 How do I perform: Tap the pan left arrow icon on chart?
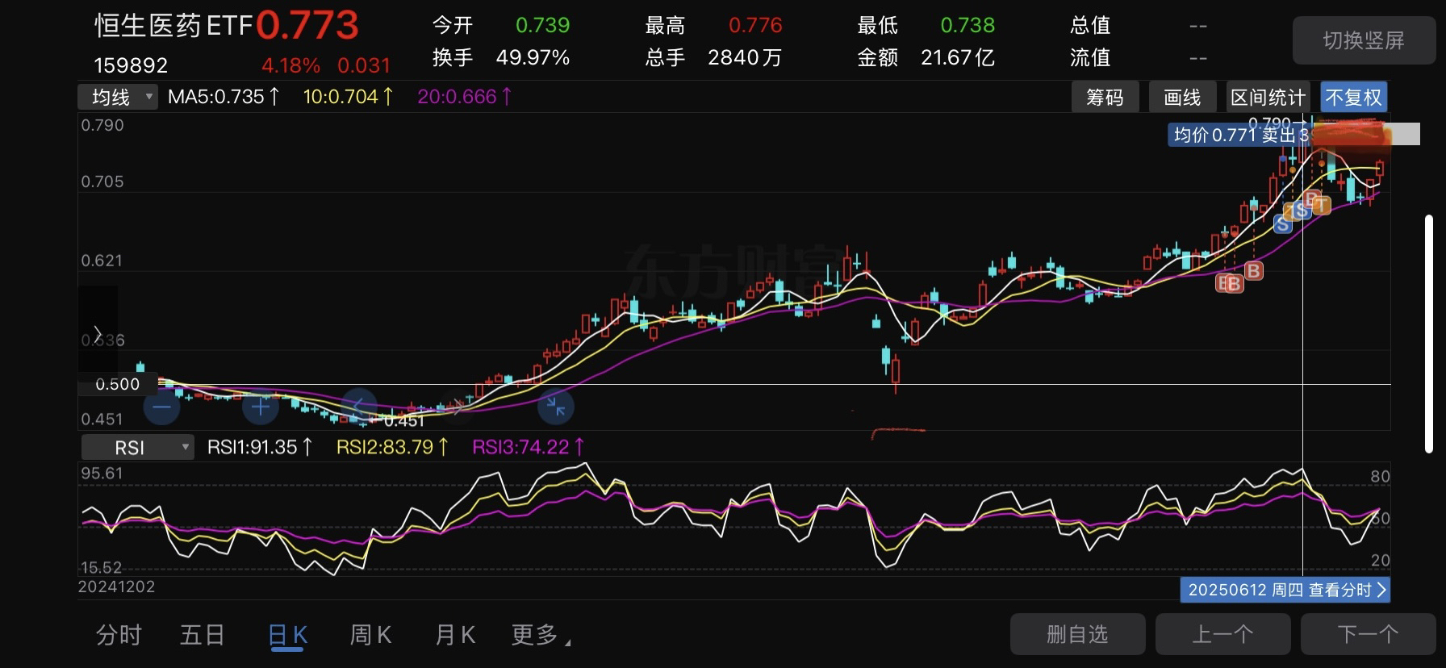359,407
